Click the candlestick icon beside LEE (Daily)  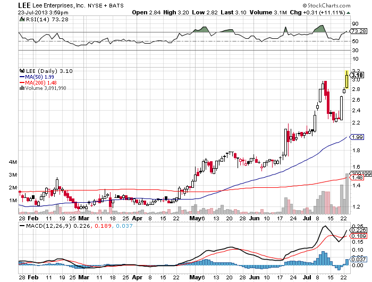(x=22, y=71)
